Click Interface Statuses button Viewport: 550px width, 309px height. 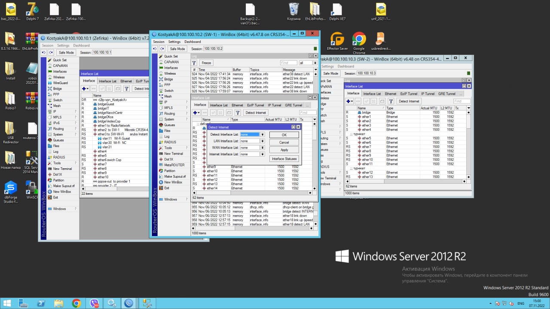tap(284, 159)
